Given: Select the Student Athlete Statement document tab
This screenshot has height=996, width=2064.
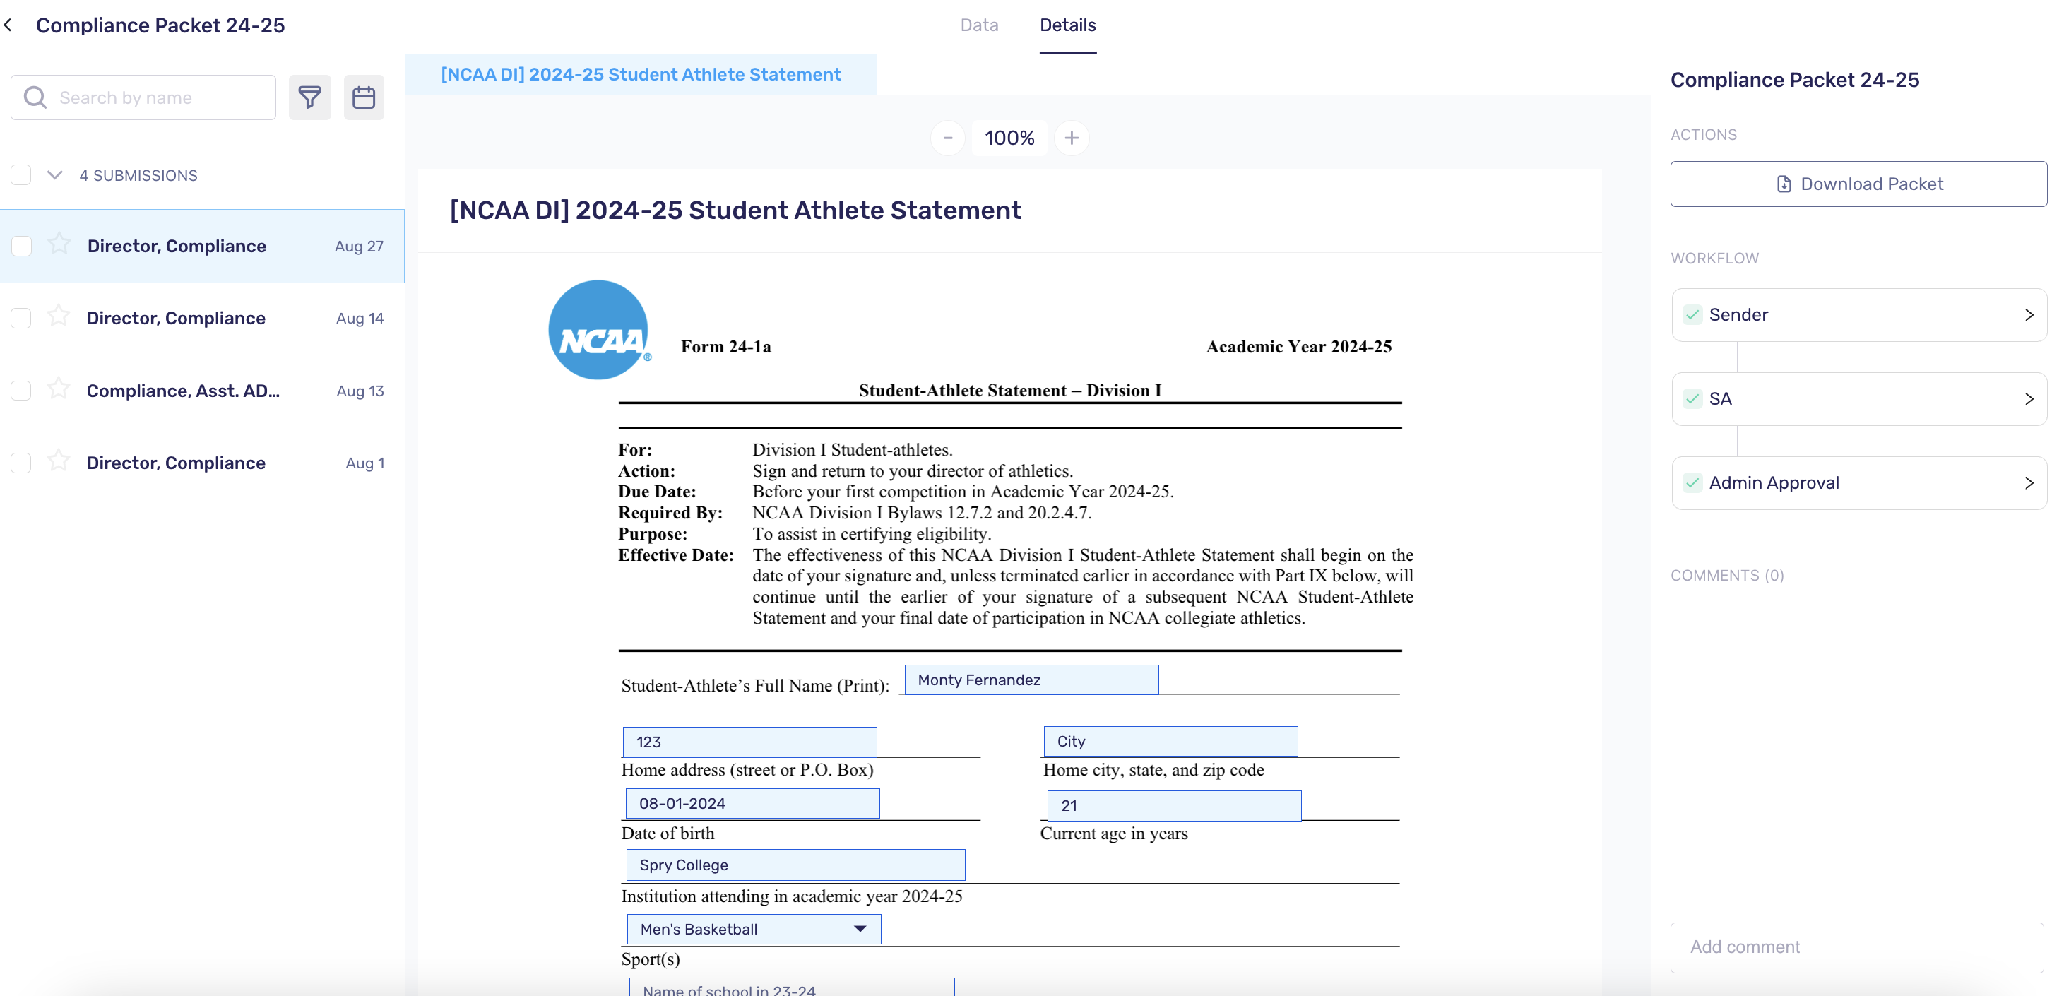Looking at the screenshot, I should click(640, 74).
